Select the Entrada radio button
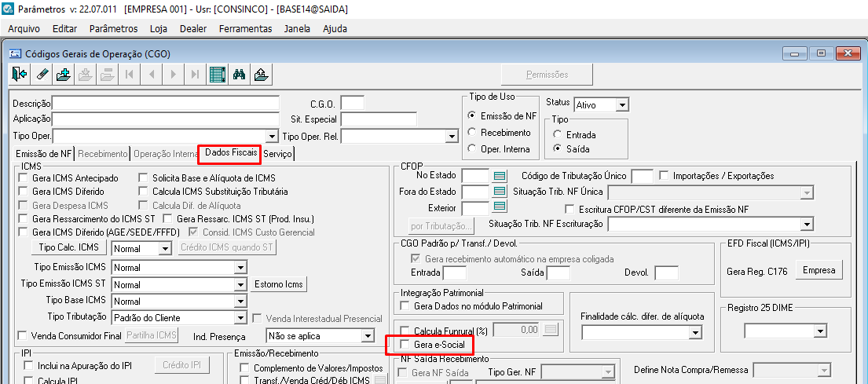This screenshot has height=384, width=868. 558,134
